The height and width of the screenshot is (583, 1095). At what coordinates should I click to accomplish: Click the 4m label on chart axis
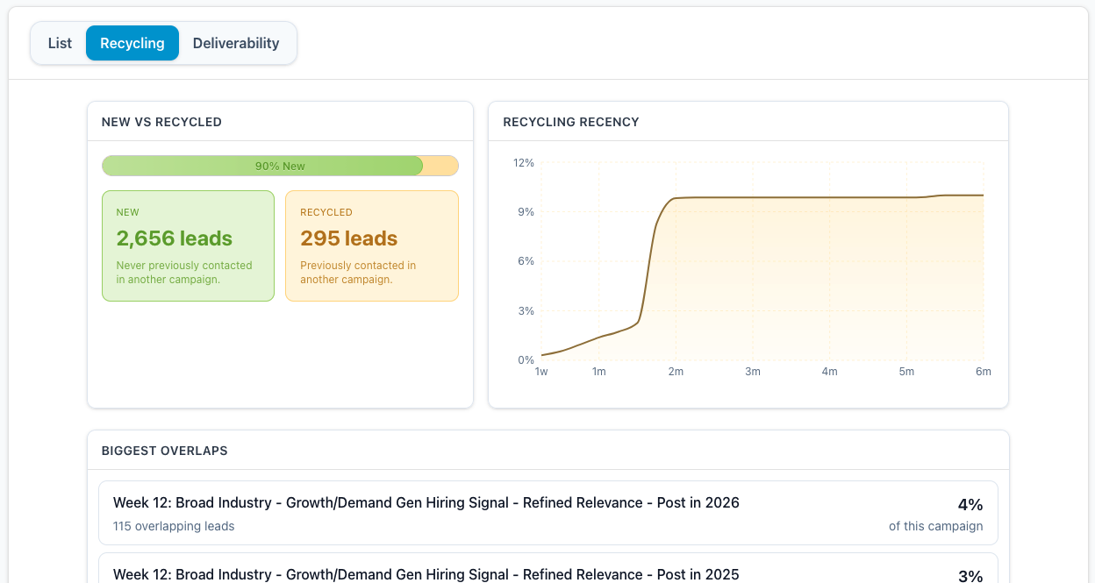[x=829, y=372]
